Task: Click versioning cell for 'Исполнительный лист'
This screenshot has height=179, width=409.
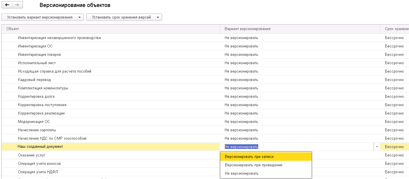Action: click(x=241, y=63)
